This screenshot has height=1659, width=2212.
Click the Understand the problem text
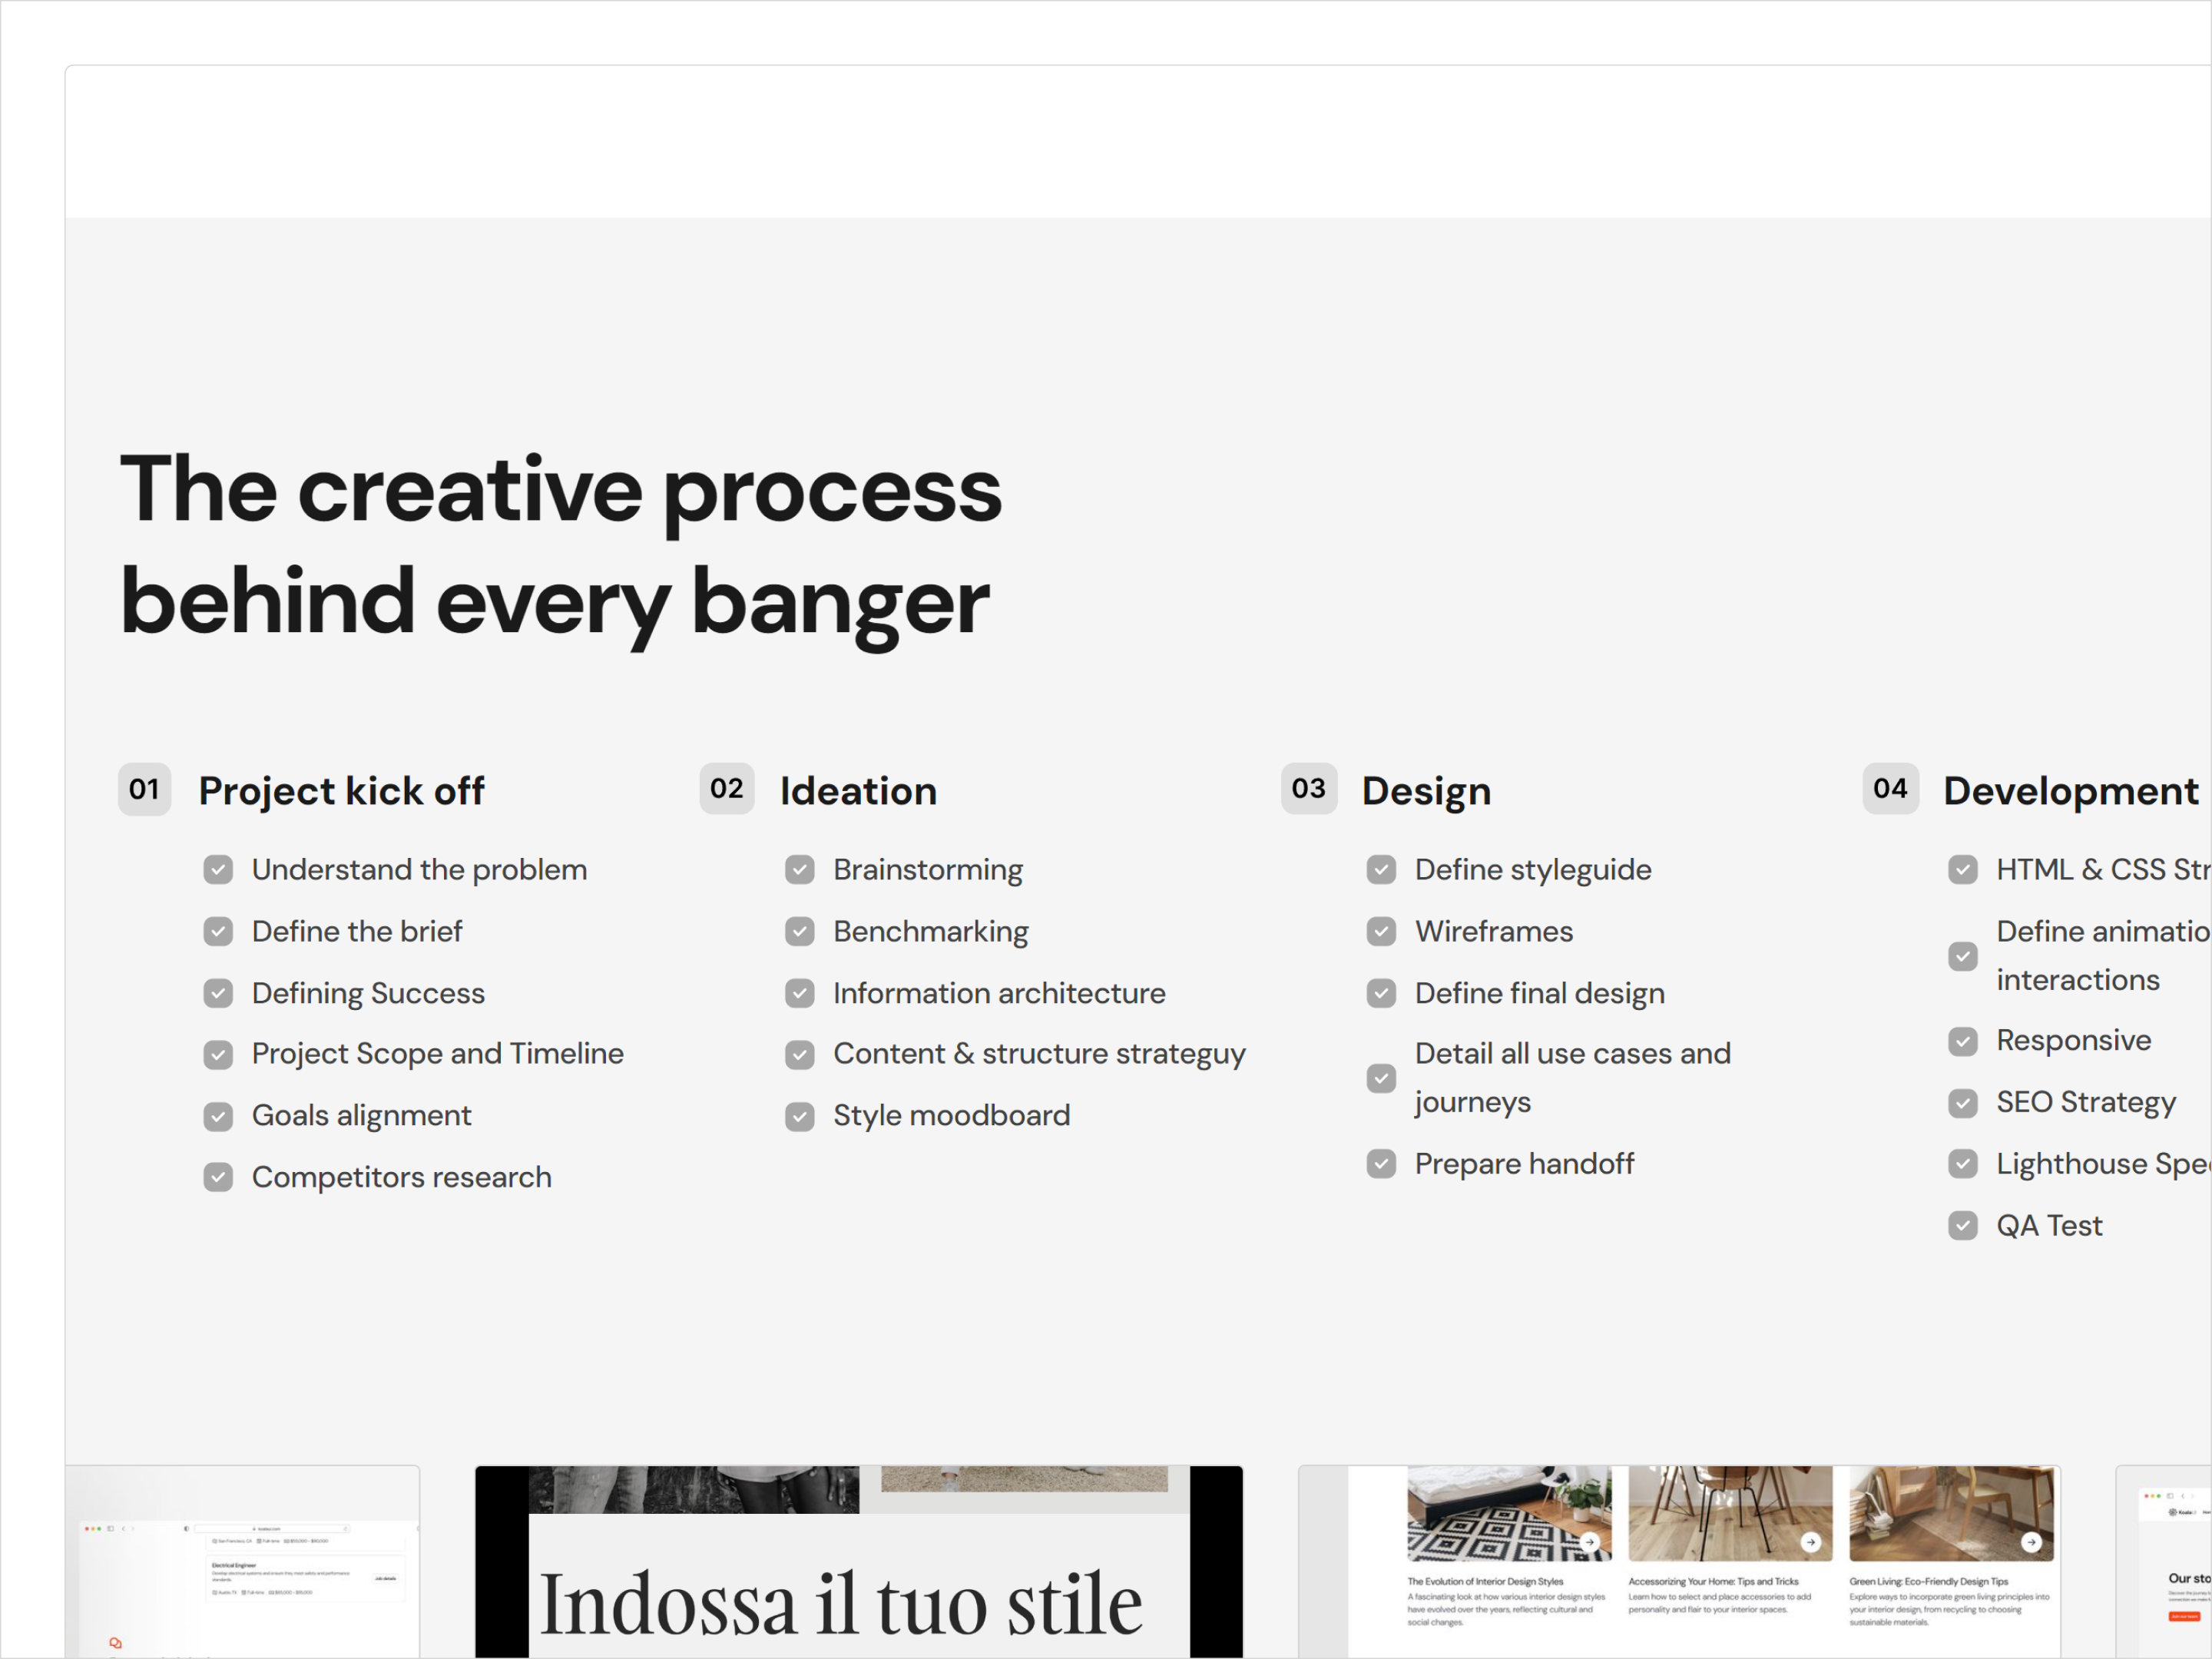point(419,870)
